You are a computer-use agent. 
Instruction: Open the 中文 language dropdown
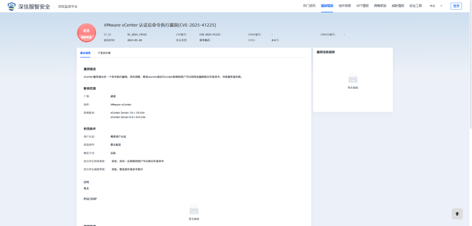[436, 6]
